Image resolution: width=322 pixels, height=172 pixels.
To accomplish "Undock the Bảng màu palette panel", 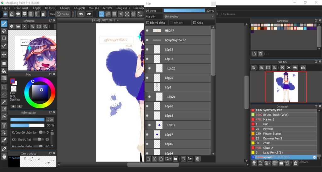I will pos(316,20).
